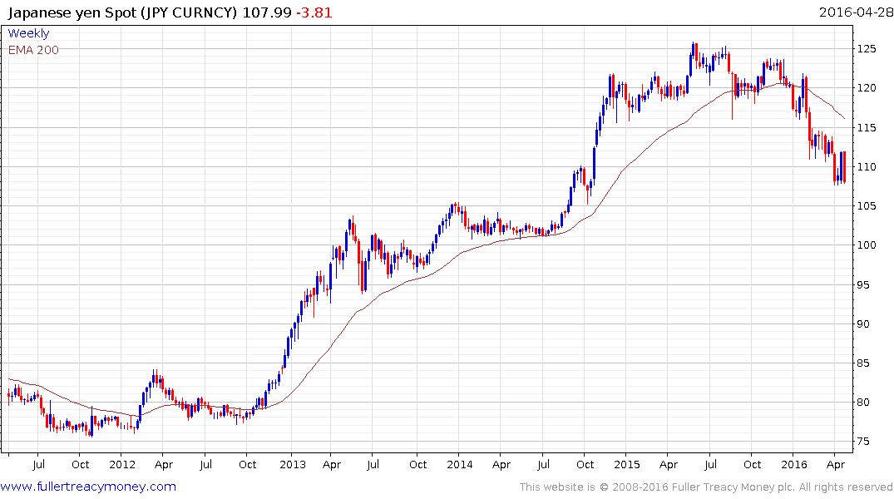This screenshot has height=499, width=894.
Task: Click the '120' price axis label
Action: [x=867, y=88]
